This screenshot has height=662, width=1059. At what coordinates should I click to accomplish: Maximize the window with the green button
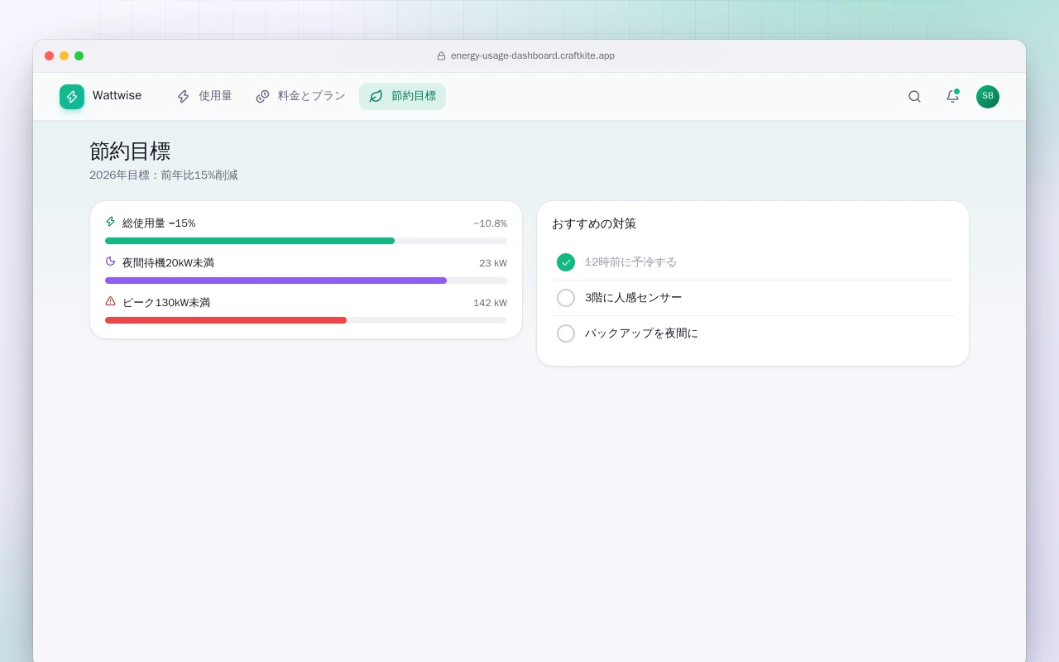pos(79,56)
